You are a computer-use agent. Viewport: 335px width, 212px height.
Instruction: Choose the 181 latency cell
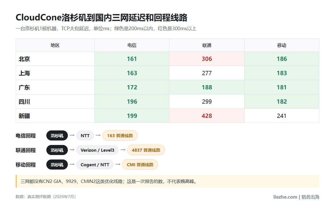pyautogui.click(x=282, y=87)
